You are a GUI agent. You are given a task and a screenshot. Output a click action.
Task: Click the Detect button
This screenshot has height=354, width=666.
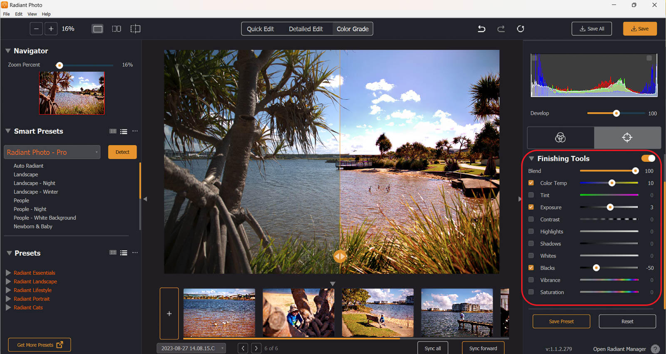[122, 152]
